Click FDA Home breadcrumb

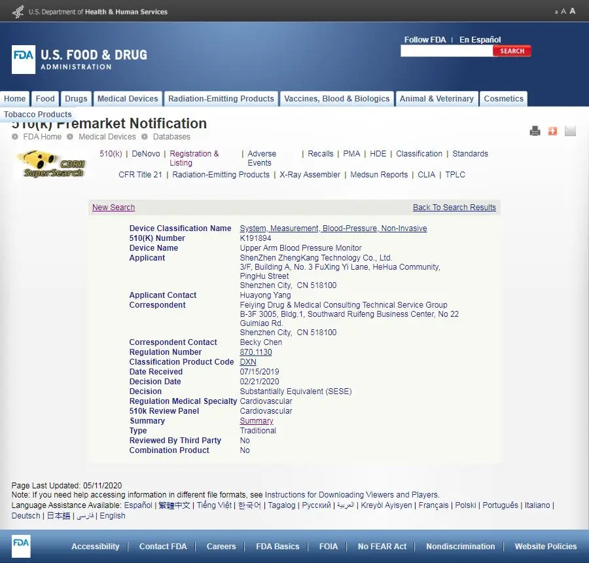(42, 137)
